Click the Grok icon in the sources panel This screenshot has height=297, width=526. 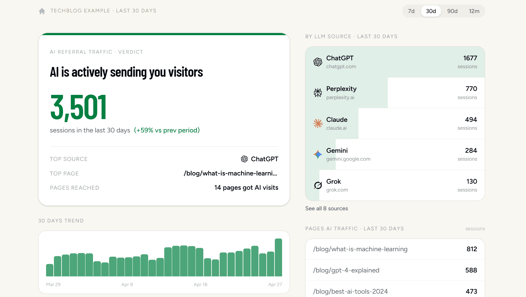point(318,185)
